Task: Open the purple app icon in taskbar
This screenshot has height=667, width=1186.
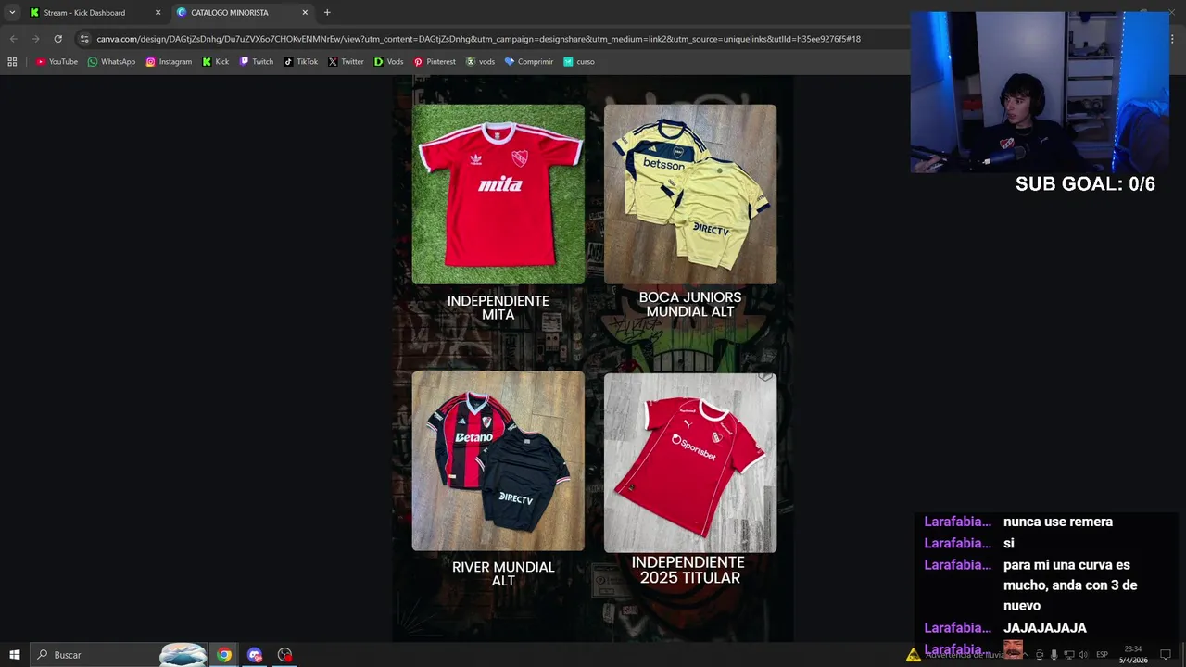Action: point(255,655)
